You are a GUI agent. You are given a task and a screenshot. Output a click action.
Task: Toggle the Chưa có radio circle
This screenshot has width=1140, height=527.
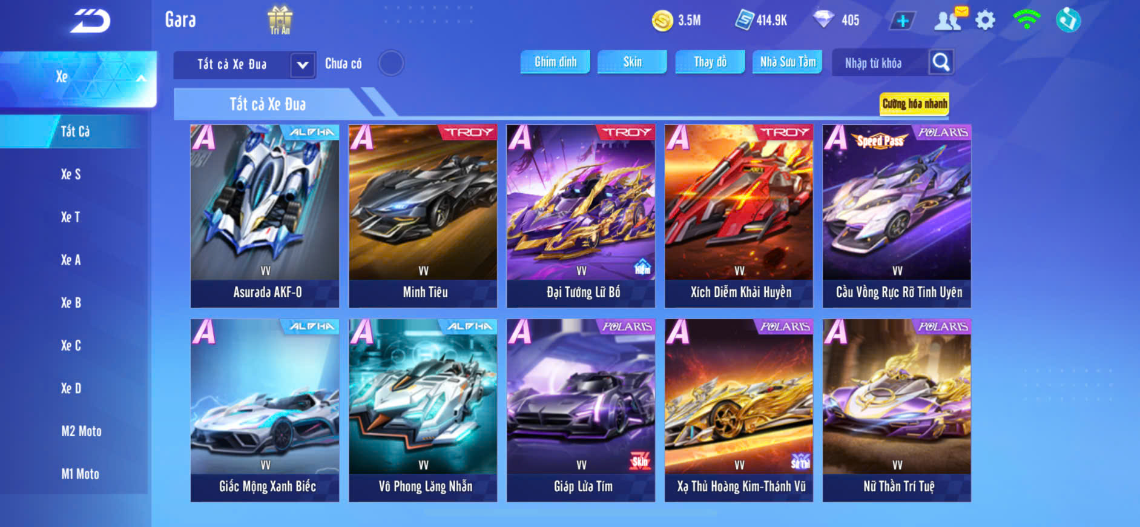click(x=391, y=63)
